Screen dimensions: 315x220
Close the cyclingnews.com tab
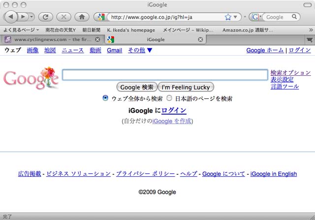[97, 39]
